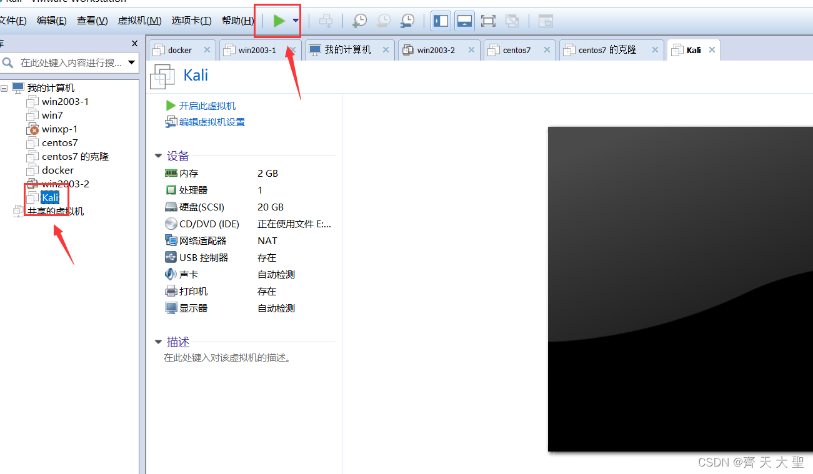Select 我的计算机 in the library tree

pos(51,88)
